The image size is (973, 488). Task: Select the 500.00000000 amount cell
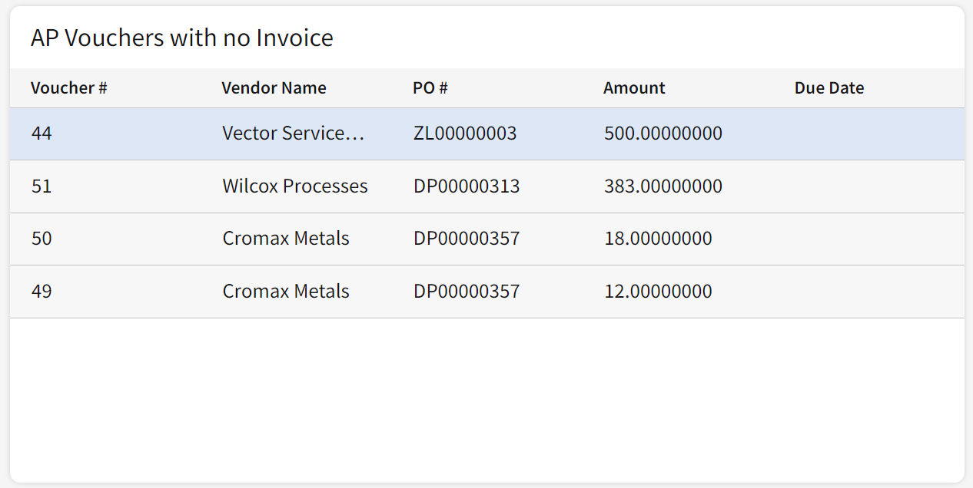pyautogui.click(x=663, y=134)
